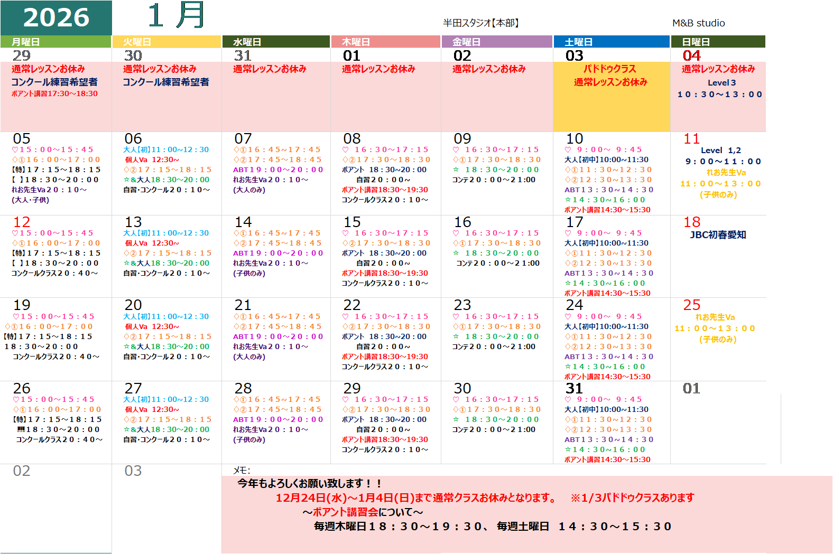
Task: Click the 半田スタジオ【本部】 label
Action: click(x=482, y=23)
